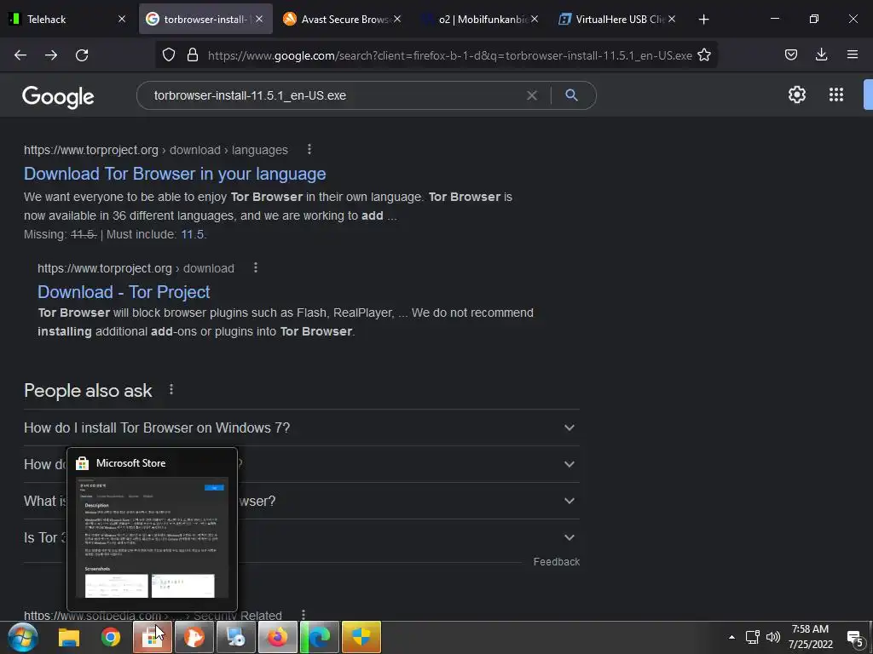Open Firefox downloads panel
This screenshot has height=654, width=873.
pyautogui.click(x=821, y=54)
